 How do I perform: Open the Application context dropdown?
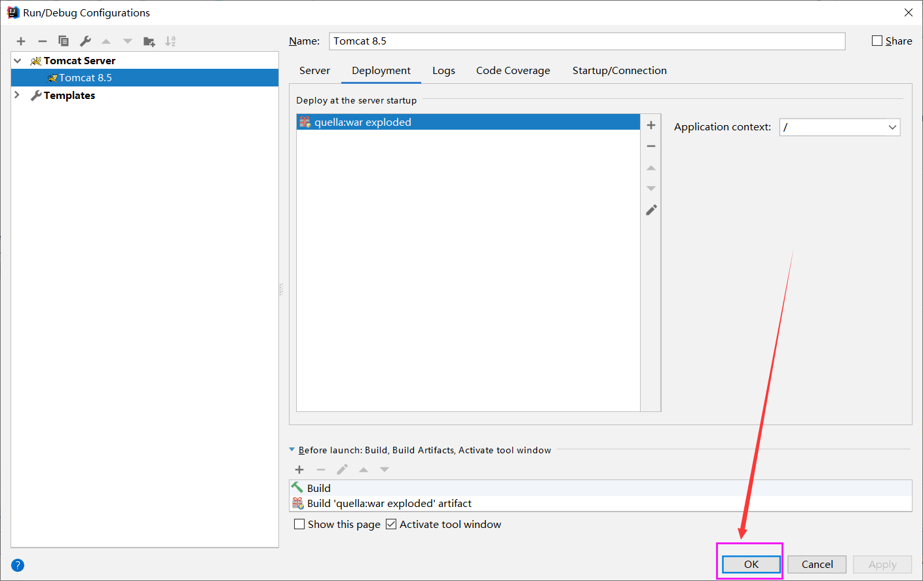(892, 127)
